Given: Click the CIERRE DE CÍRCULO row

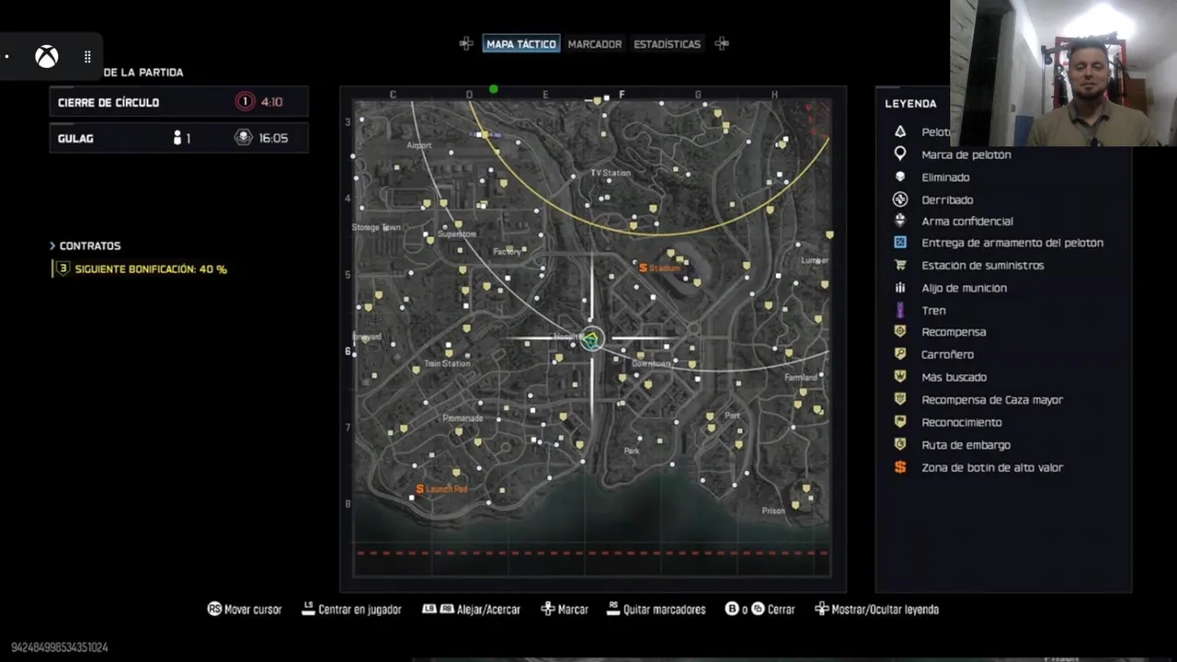Looking at the screenshot, I should pos(178,102).
